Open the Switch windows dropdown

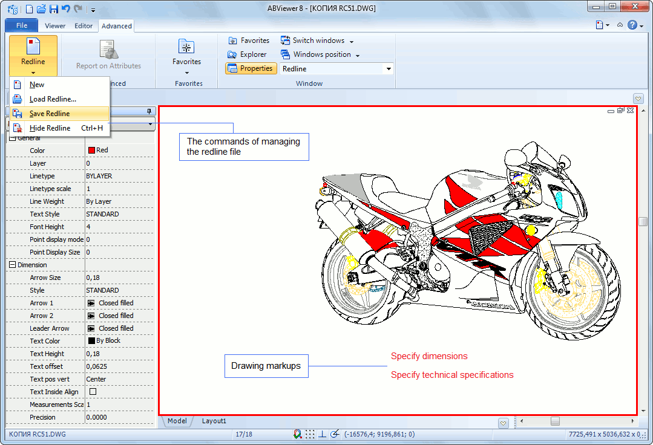[x=317, y=41]
